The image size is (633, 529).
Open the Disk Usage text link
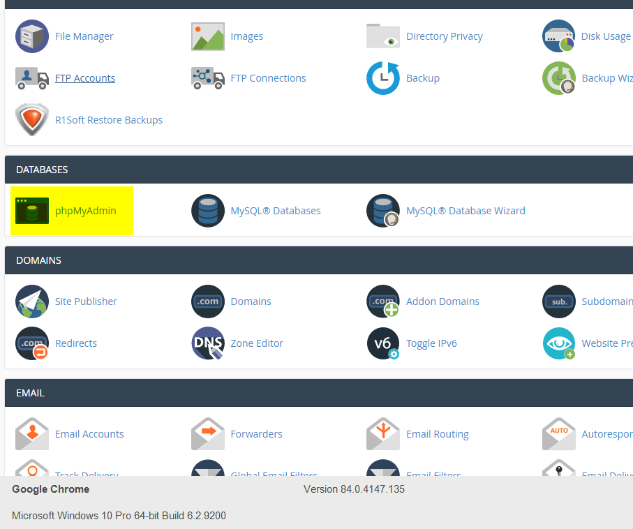(606, 36)
